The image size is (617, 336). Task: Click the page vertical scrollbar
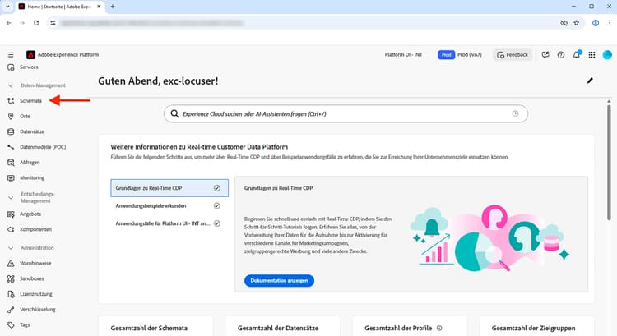pyautogui.click(x=609, y=161)
